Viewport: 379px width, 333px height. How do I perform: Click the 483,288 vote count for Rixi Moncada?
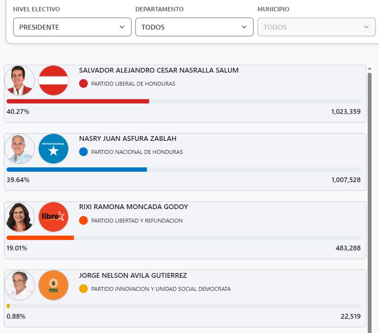pyautogui.click(x=346, y=248)
